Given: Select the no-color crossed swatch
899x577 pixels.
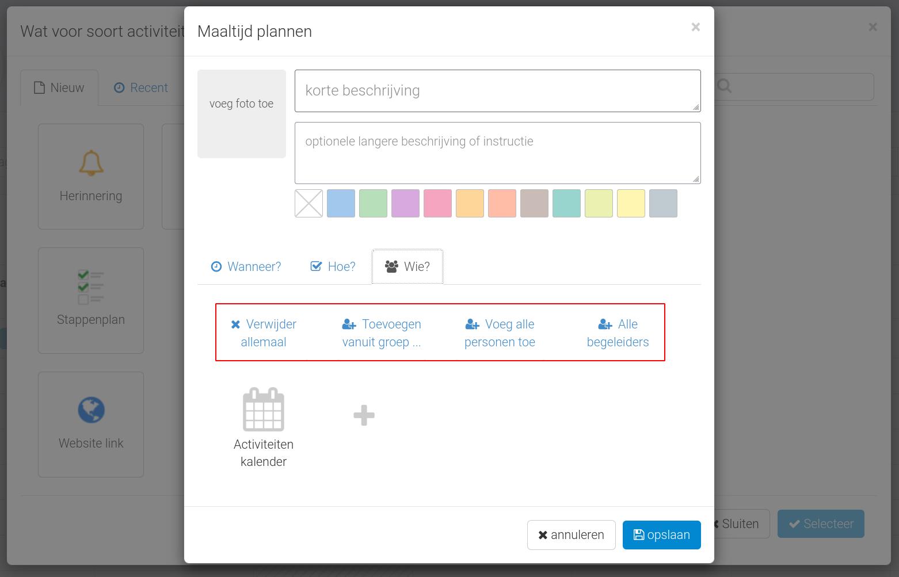Looking at the screenshot, I should (x=308, y=204).
